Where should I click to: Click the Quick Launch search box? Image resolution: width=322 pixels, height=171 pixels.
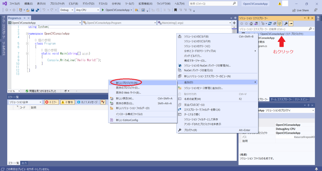click(x=212, y=3)
